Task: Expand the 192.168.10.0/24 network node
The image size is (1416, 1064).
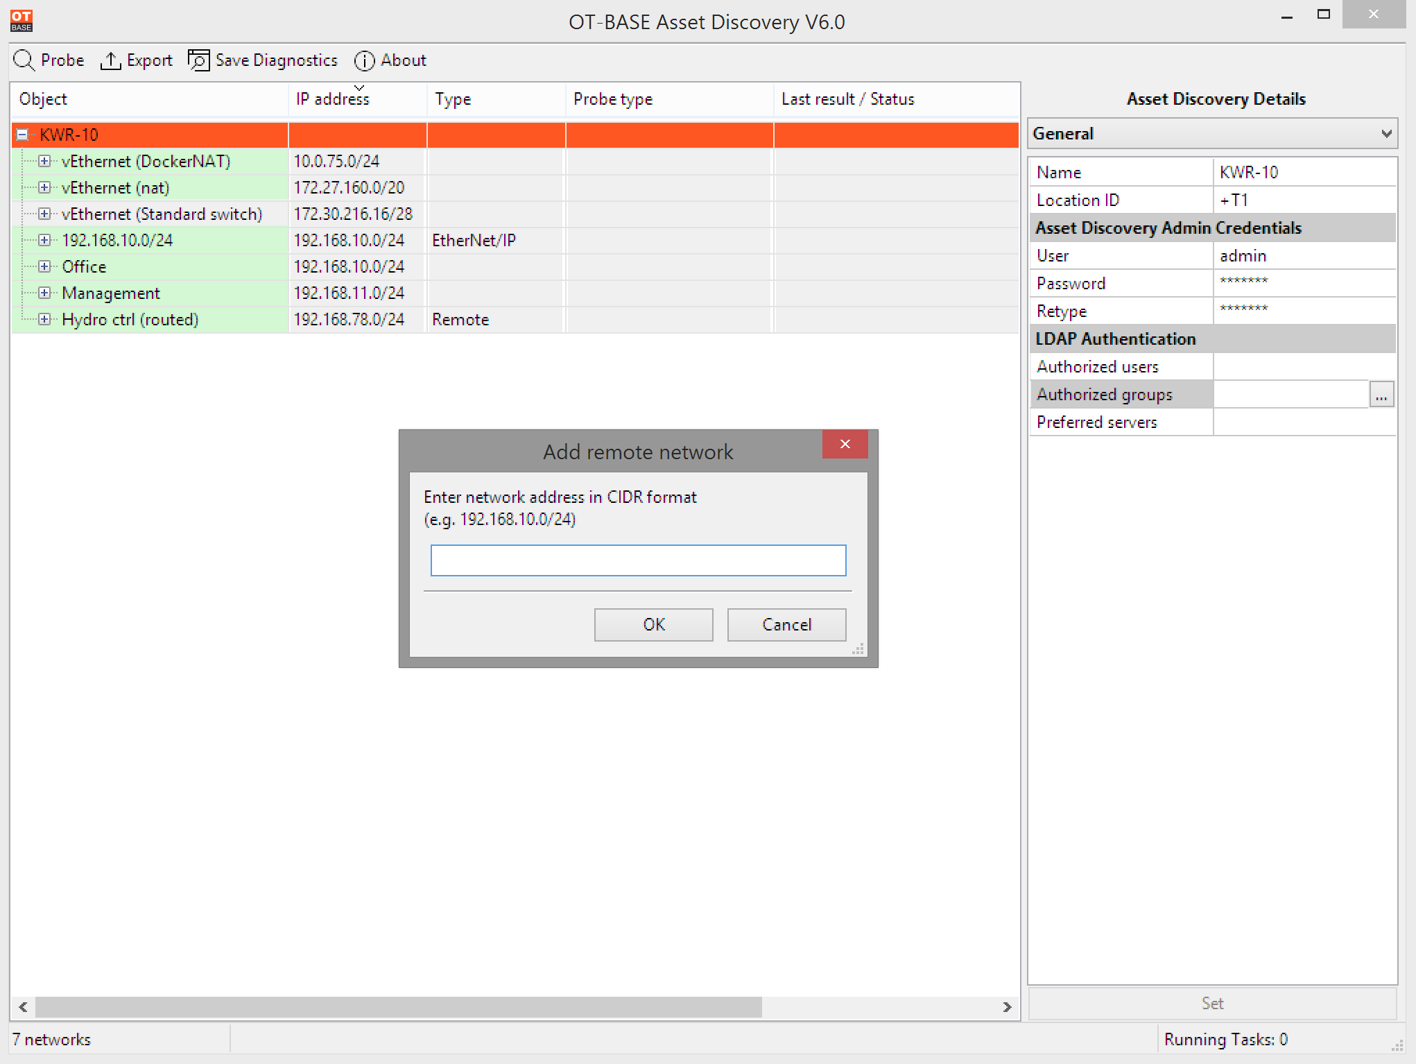Action: click(x=44, y=240)
